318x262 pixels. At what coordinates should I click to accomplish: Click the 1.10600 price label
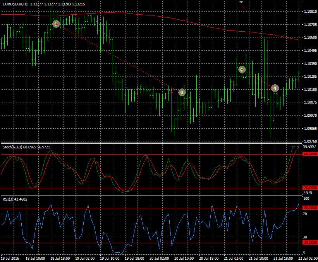tap(310, 37)
